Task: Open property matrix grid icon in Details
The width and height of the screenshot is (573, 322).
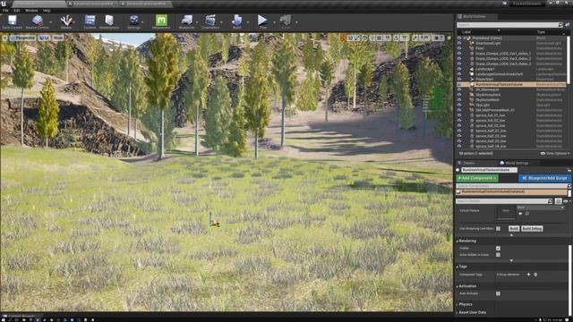Action: pyautogui.click(x=558, y=201)
